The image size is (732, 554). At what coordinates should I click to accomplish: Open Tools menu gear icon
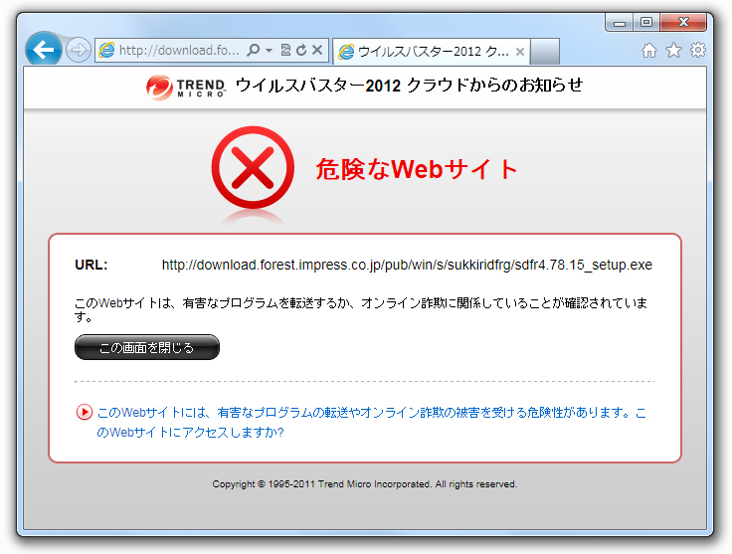(x=698, y=50)
